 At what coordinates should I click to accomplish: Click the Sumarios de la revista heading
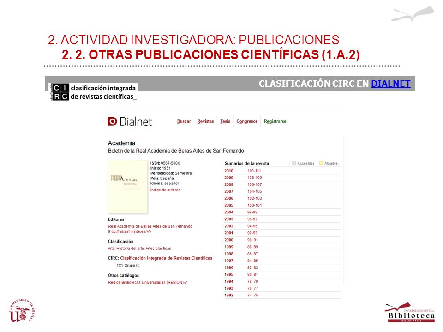click(247, 163)
